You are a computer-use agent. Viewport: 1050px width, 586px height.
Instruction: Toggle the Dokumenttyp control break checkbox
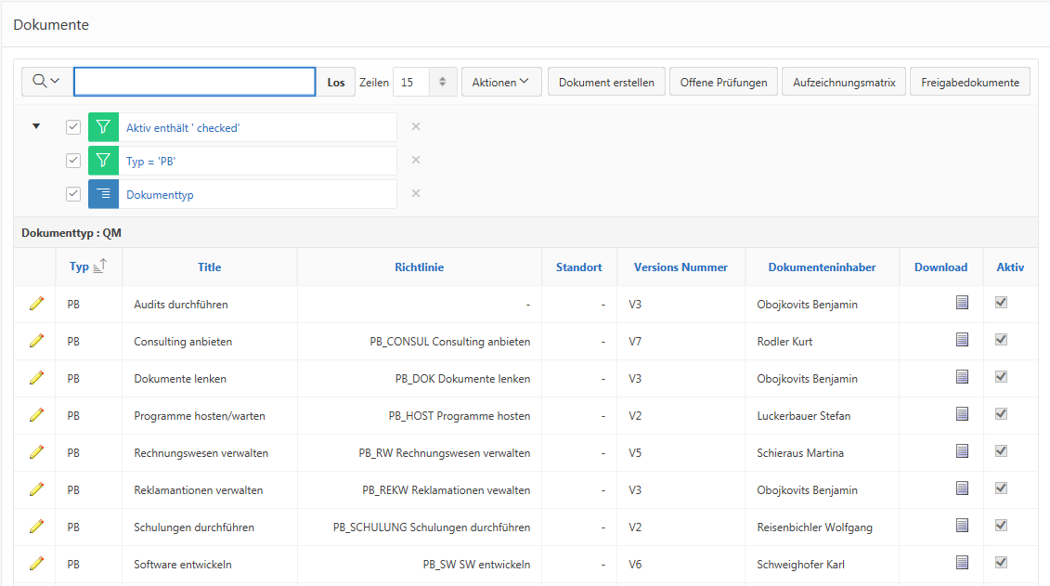click(x=73, y=194)
